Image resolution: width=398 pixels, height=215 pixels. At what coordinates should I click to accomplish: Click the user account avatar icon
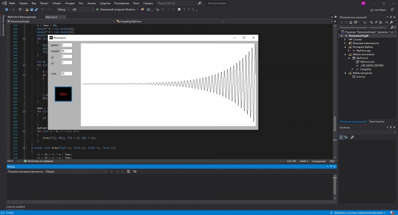coord(363,3)
